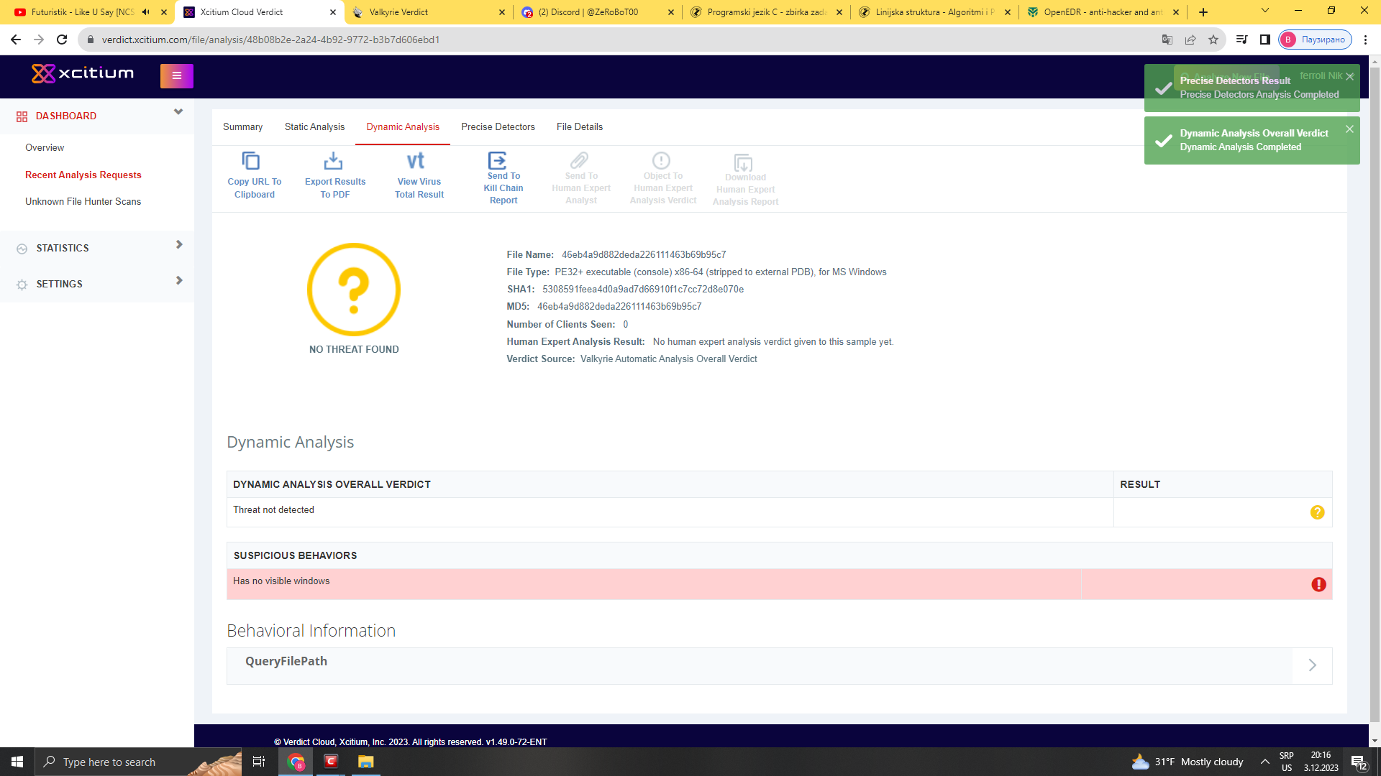This screenshot has width=1381, height=776.
Task: Open the Precise Detectors tab
Action: [x=498, y=127]
